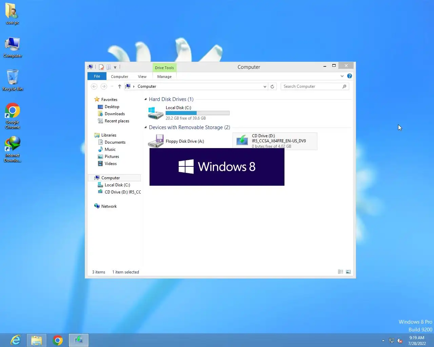
Task: Click the New folder icon in the title bar
Action: tap(108, 67)
